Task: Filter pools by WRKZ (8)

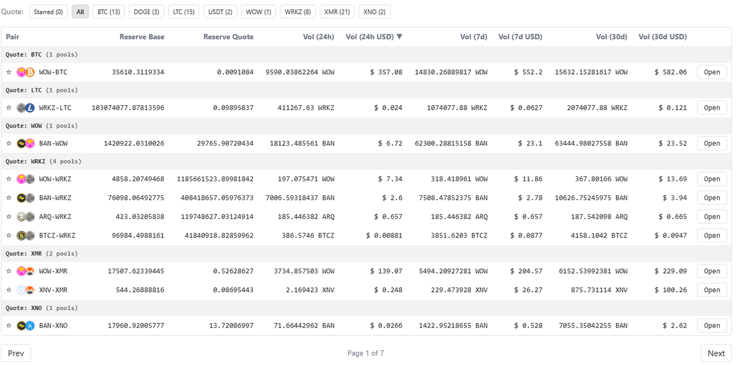Action: tap(298, 12)
